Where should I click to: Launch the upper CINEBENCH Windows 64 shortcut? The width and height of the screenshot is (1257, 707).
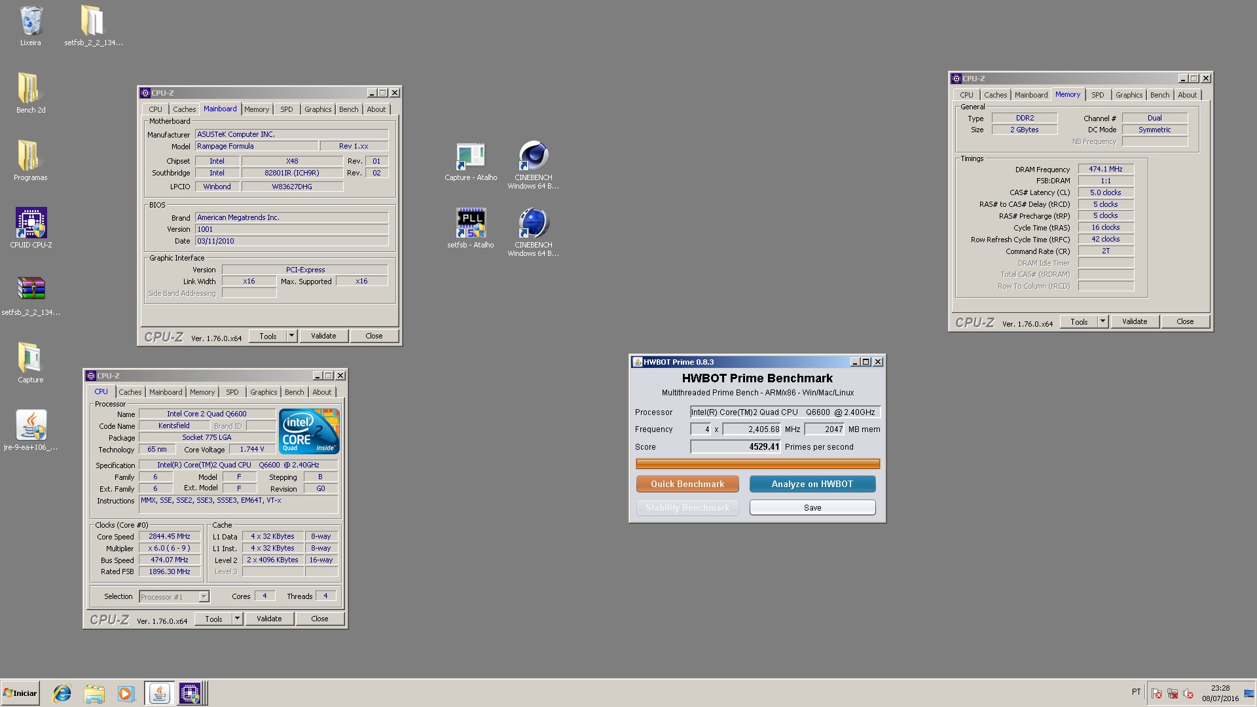pyautogui.click(x=534, y=165)
